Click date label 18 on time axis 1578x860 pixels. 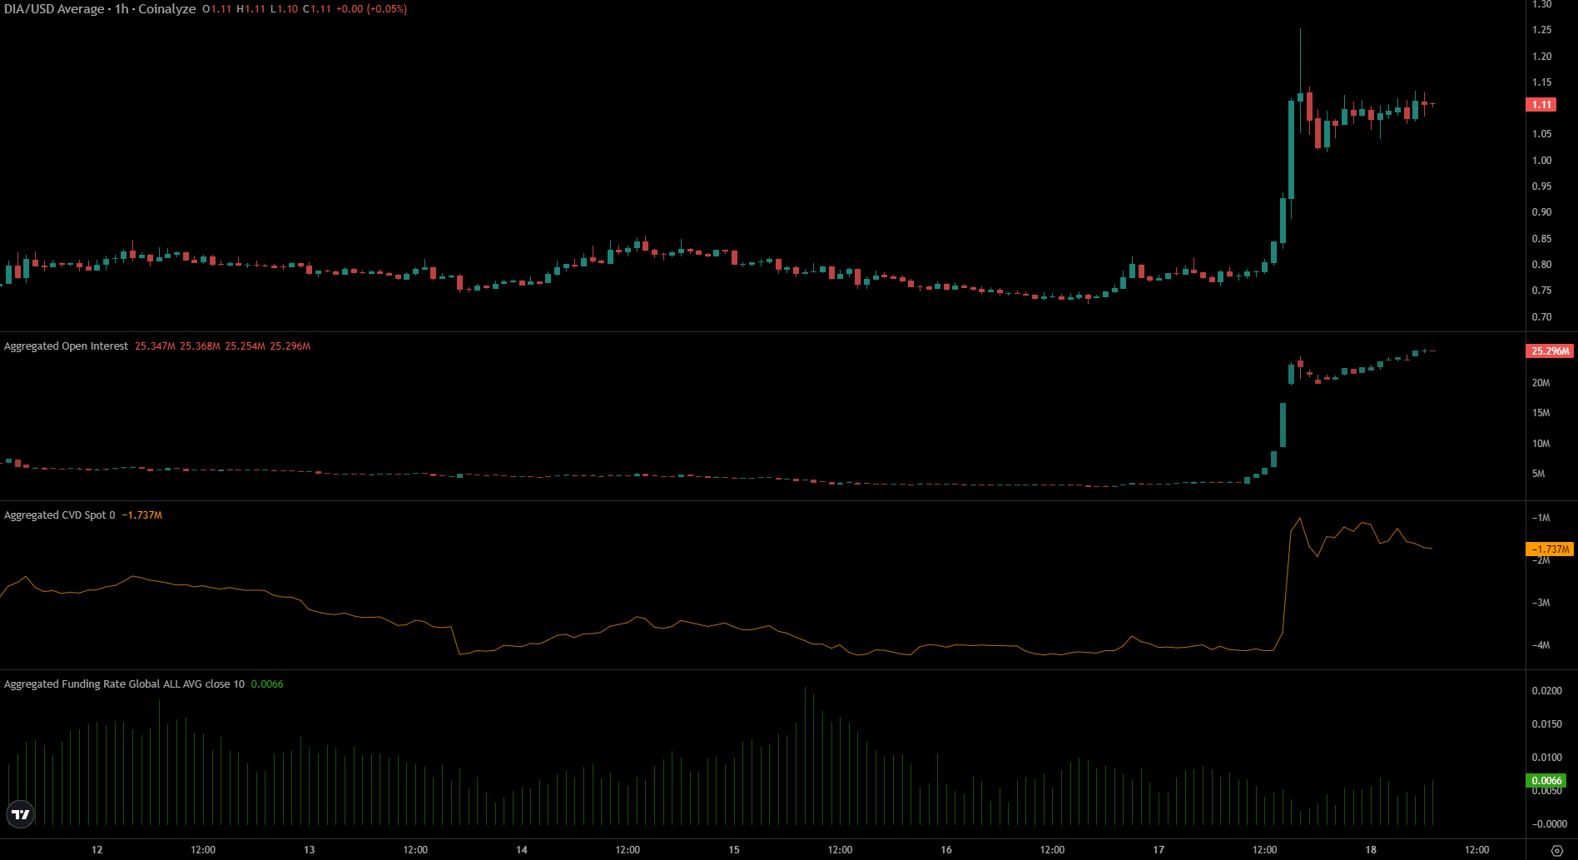click(1371, 850)
